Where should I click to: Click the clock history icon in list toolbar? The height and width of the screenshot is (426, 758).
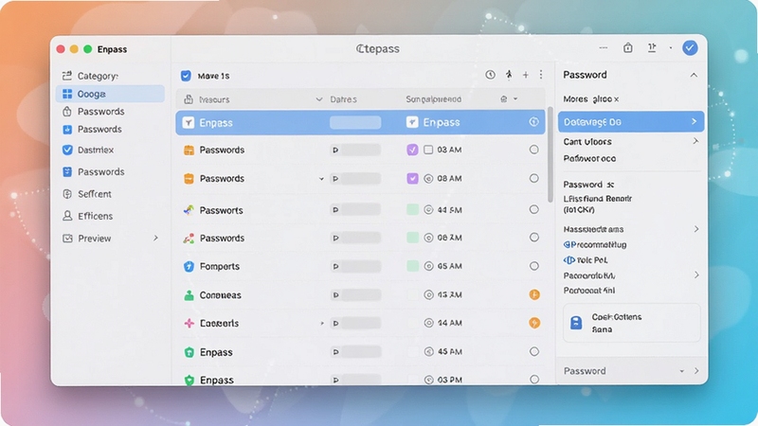(490, 75)
